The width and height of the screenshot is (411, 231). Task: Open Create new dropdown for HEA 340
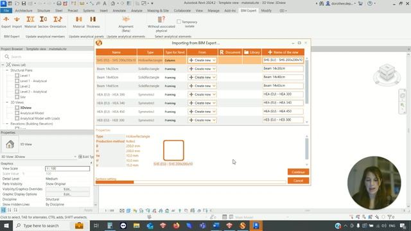(202, 103)
